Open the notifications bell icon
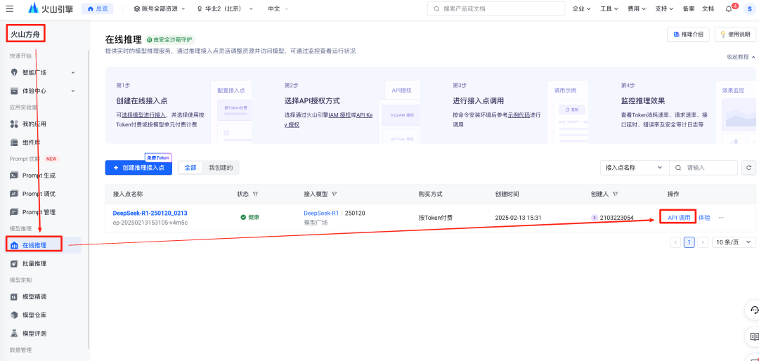 pos(729,8)
